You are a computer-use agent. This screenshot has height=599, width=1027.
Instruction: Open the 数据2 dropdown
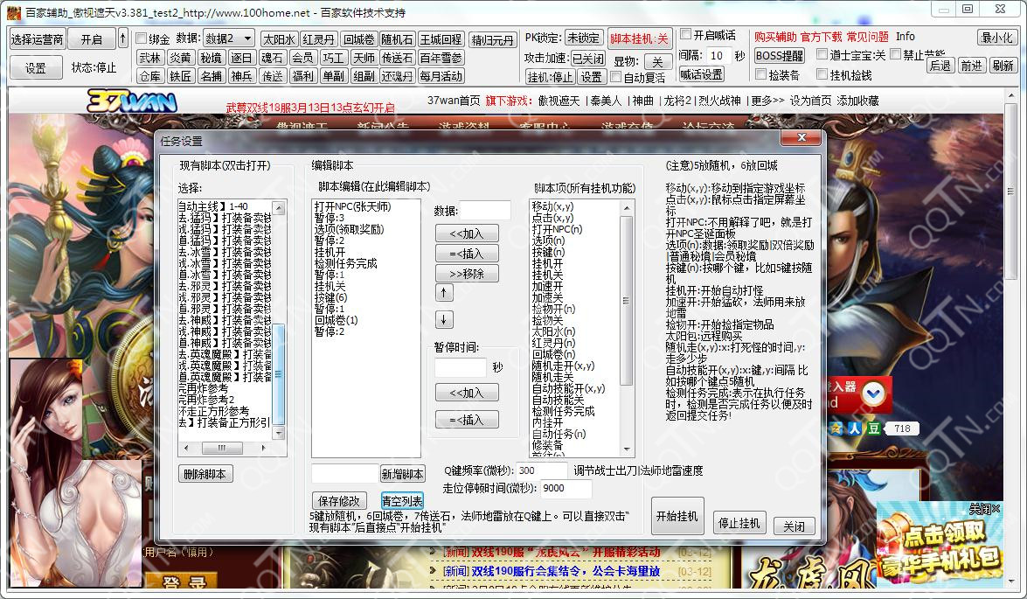[228, 38]
